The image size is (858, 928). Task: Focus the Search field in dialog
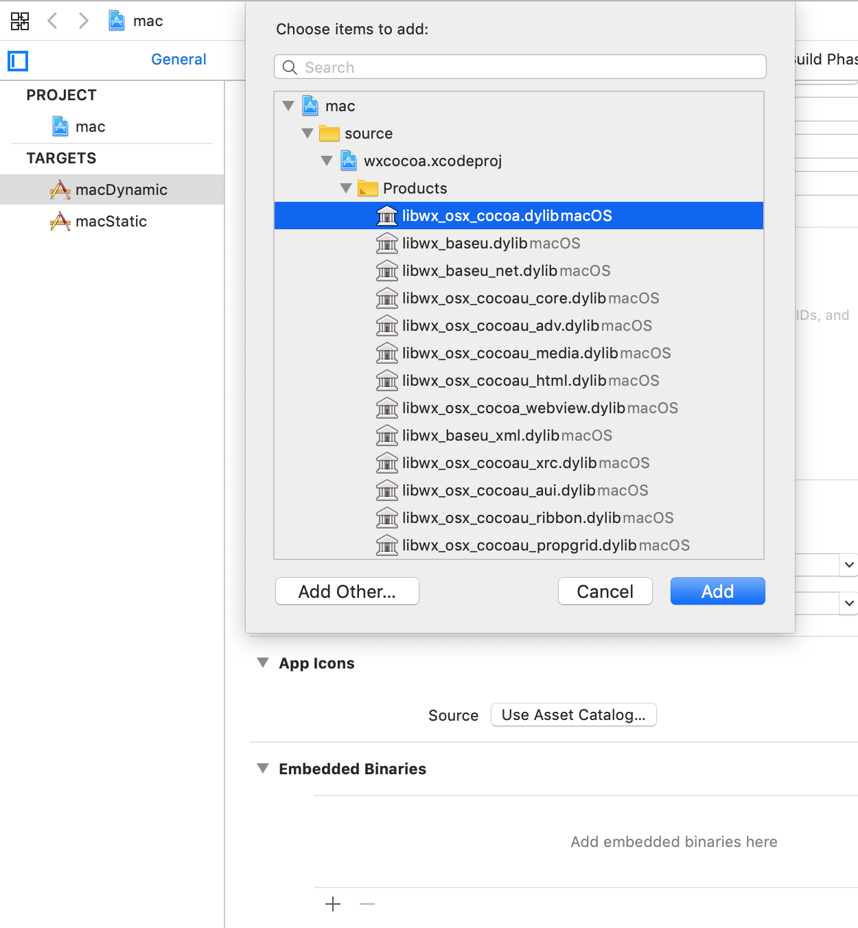pos(520,67)
